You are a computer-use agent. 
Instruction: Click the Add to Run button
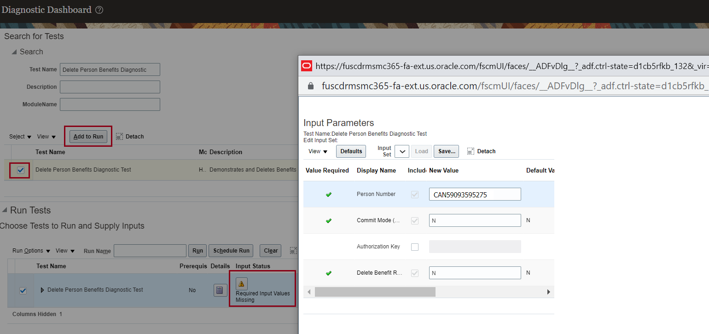click(87, 136)
